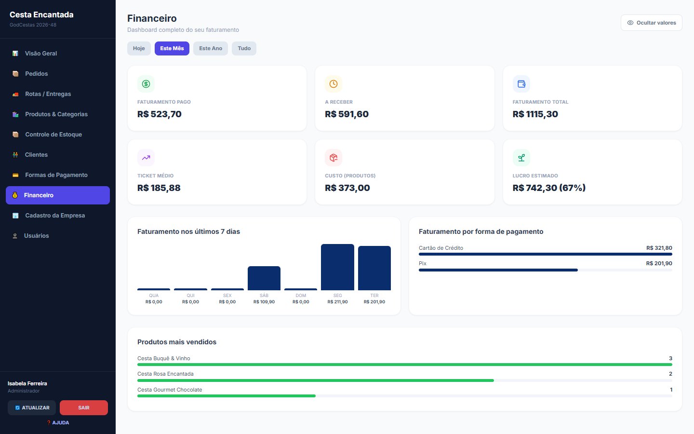The width and height of the screenshot is (694, 434).
Task: Click the A Receber value R$ 591,60
Action: (347, 114)
